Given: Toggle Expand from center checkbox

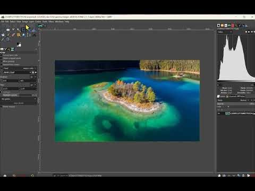Looking at the screenshot, I should (x=2, y=65).
